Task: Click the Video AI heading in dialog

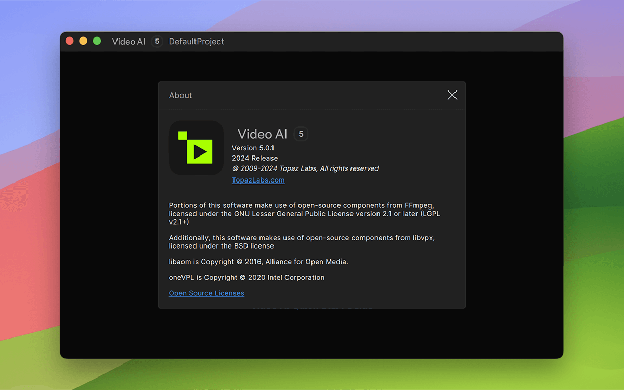Action: pos(262,134)
